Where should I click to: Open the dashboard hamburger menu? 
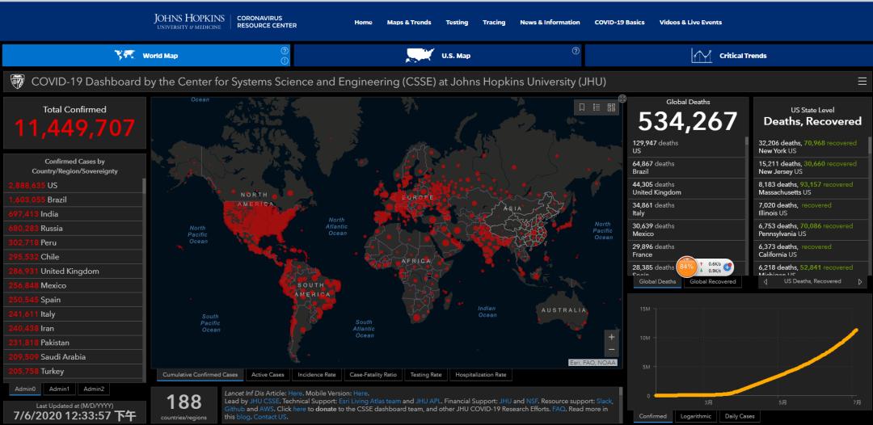(x=862, y=82)
